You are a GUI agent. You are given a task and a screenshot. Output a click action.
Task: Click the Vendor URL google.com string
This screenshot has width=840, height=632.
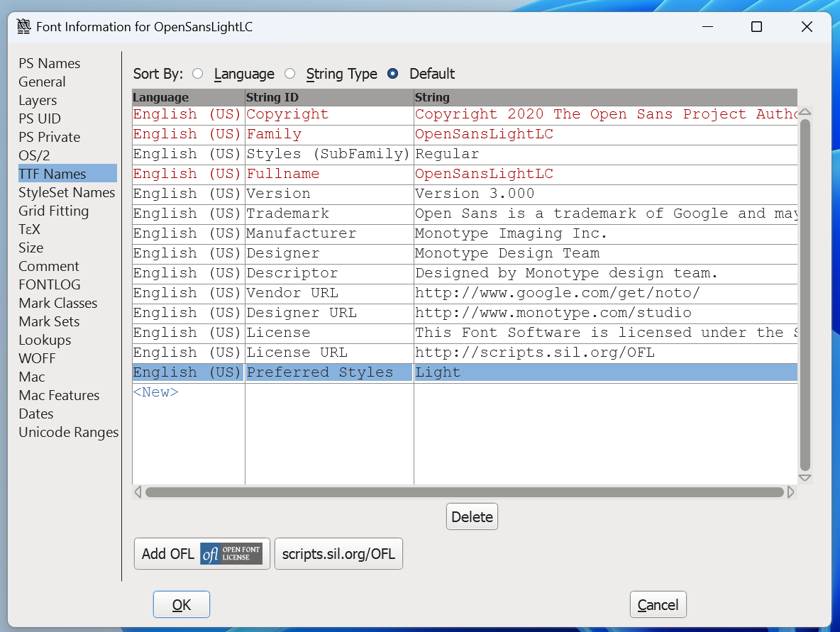click(x=606, y=293)
